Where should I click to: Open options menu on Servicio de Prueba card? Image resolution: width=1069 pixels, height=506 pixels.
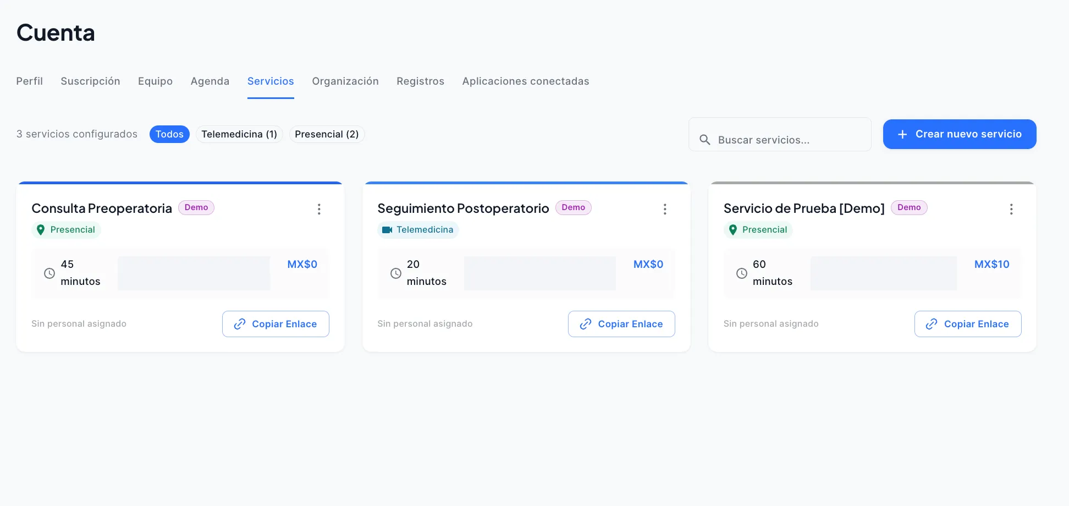tap(1011, 209)
